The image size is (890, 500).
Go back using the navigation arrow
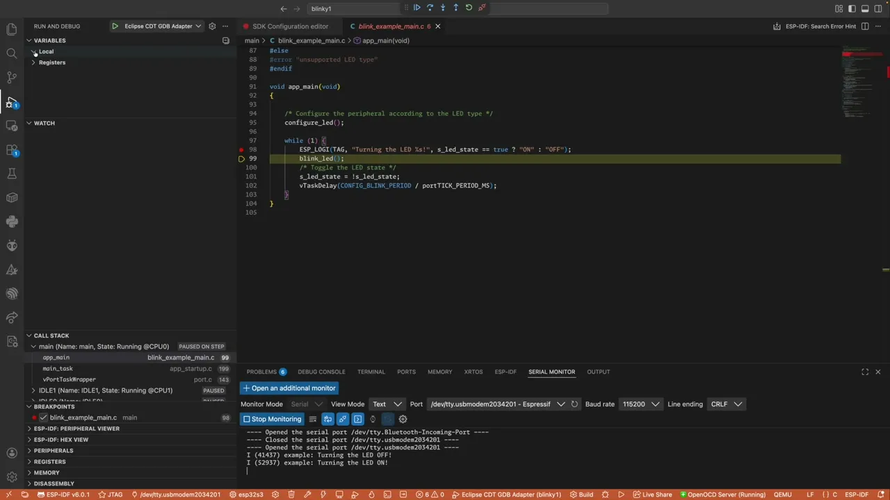[283, 9]
